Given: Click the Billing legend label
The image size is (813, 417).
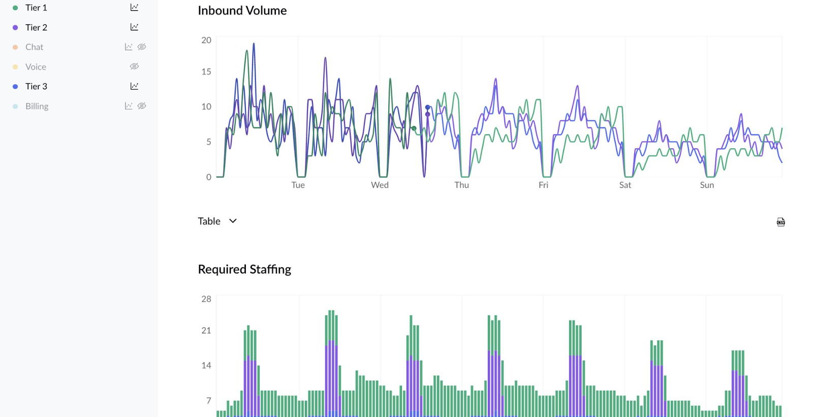Looking at the screenshot, I should [x=37, y=106].
